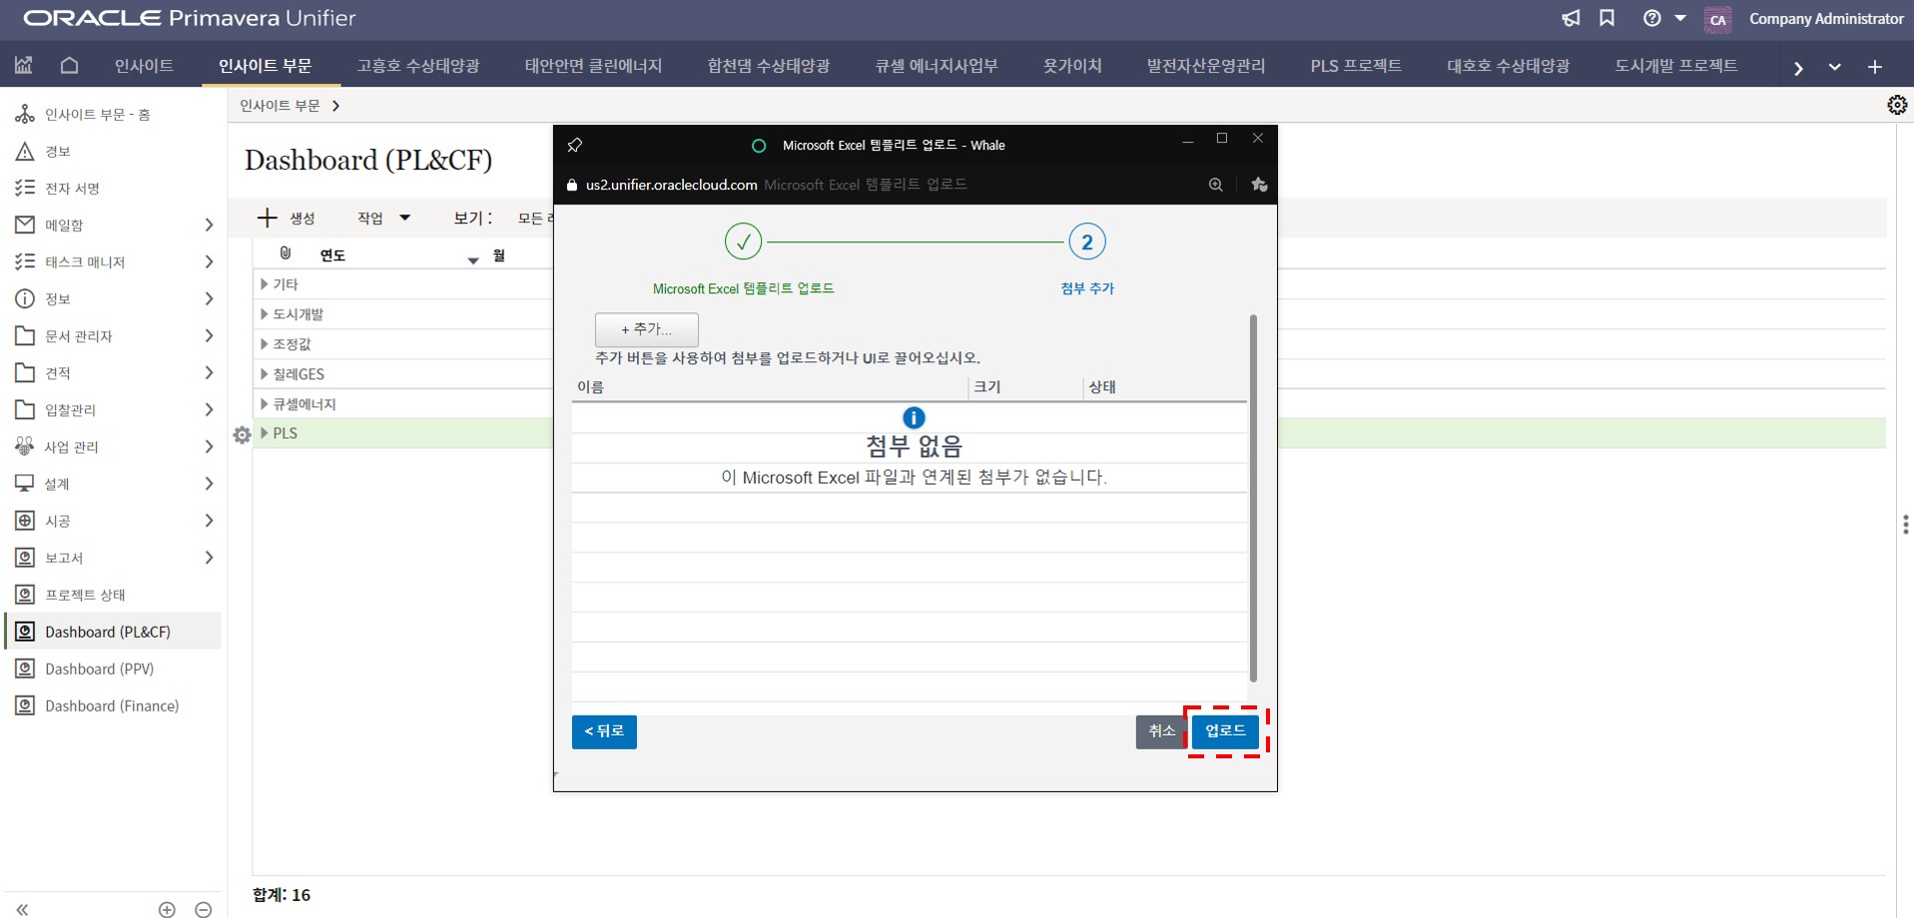1914x918 pixels.
Task: Open the settings gear at top right
Action: pyautogui.click(x=1896, y=106)
